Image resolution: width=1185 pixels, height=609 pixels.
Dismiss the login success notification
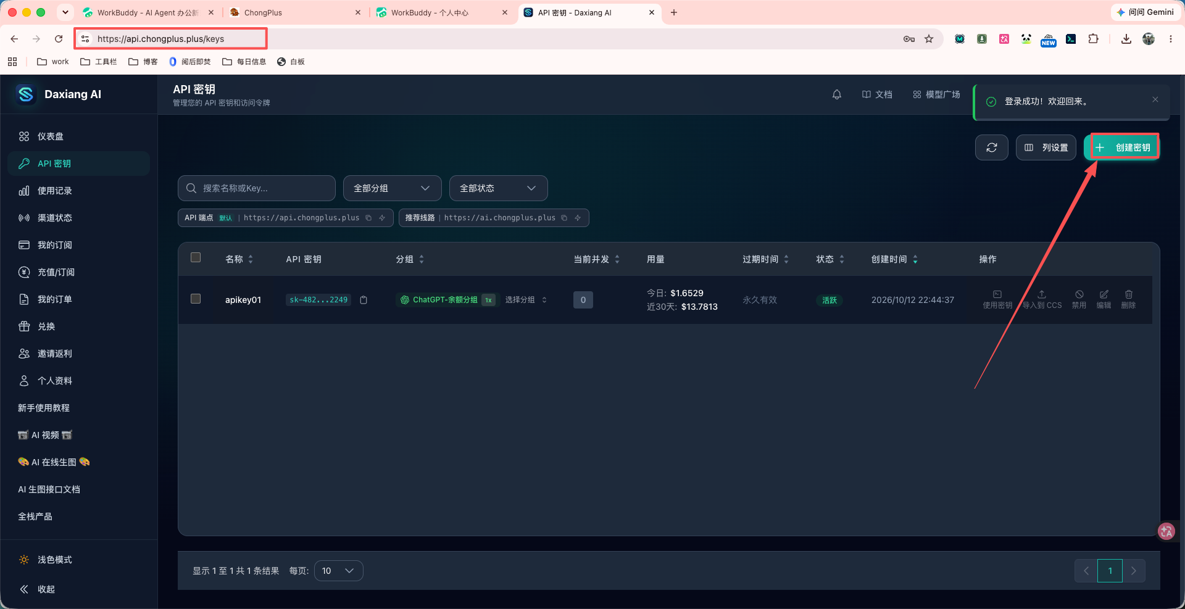[x=1155, y=99]
